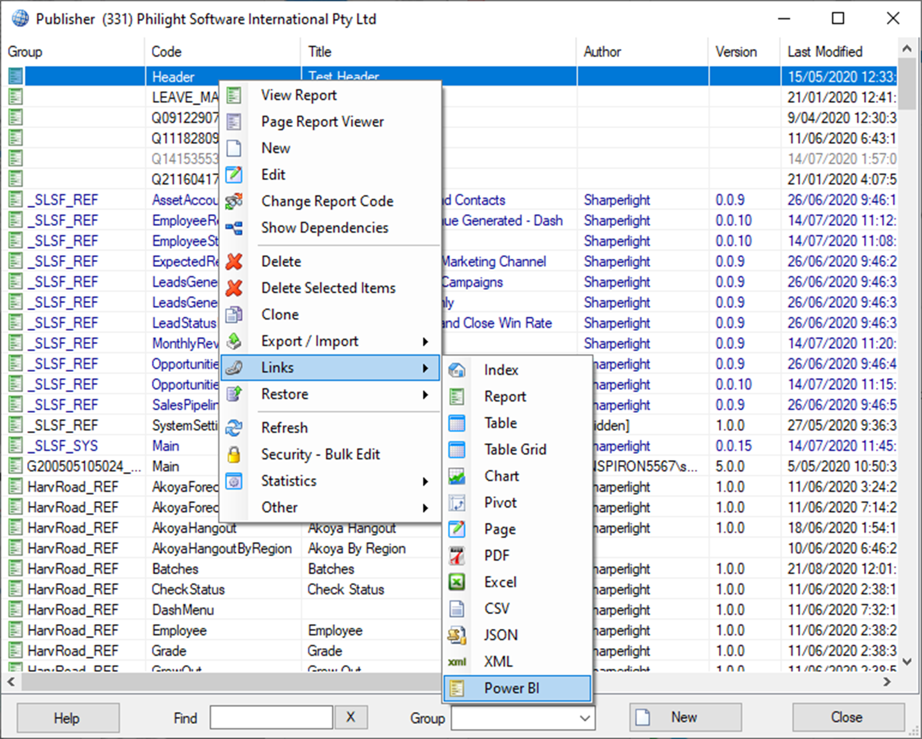Click the red X icon beside Delete Selected Items
922x739 pixels.
pos(234,288)
